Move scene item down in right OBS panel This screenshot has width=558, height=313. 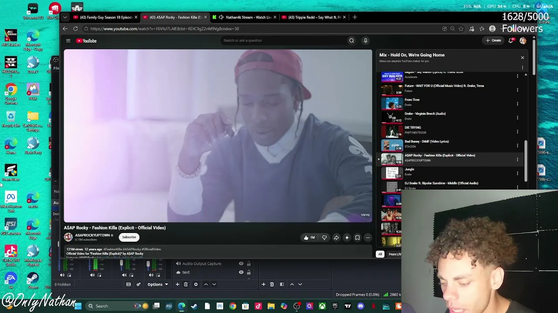point(300,284)
